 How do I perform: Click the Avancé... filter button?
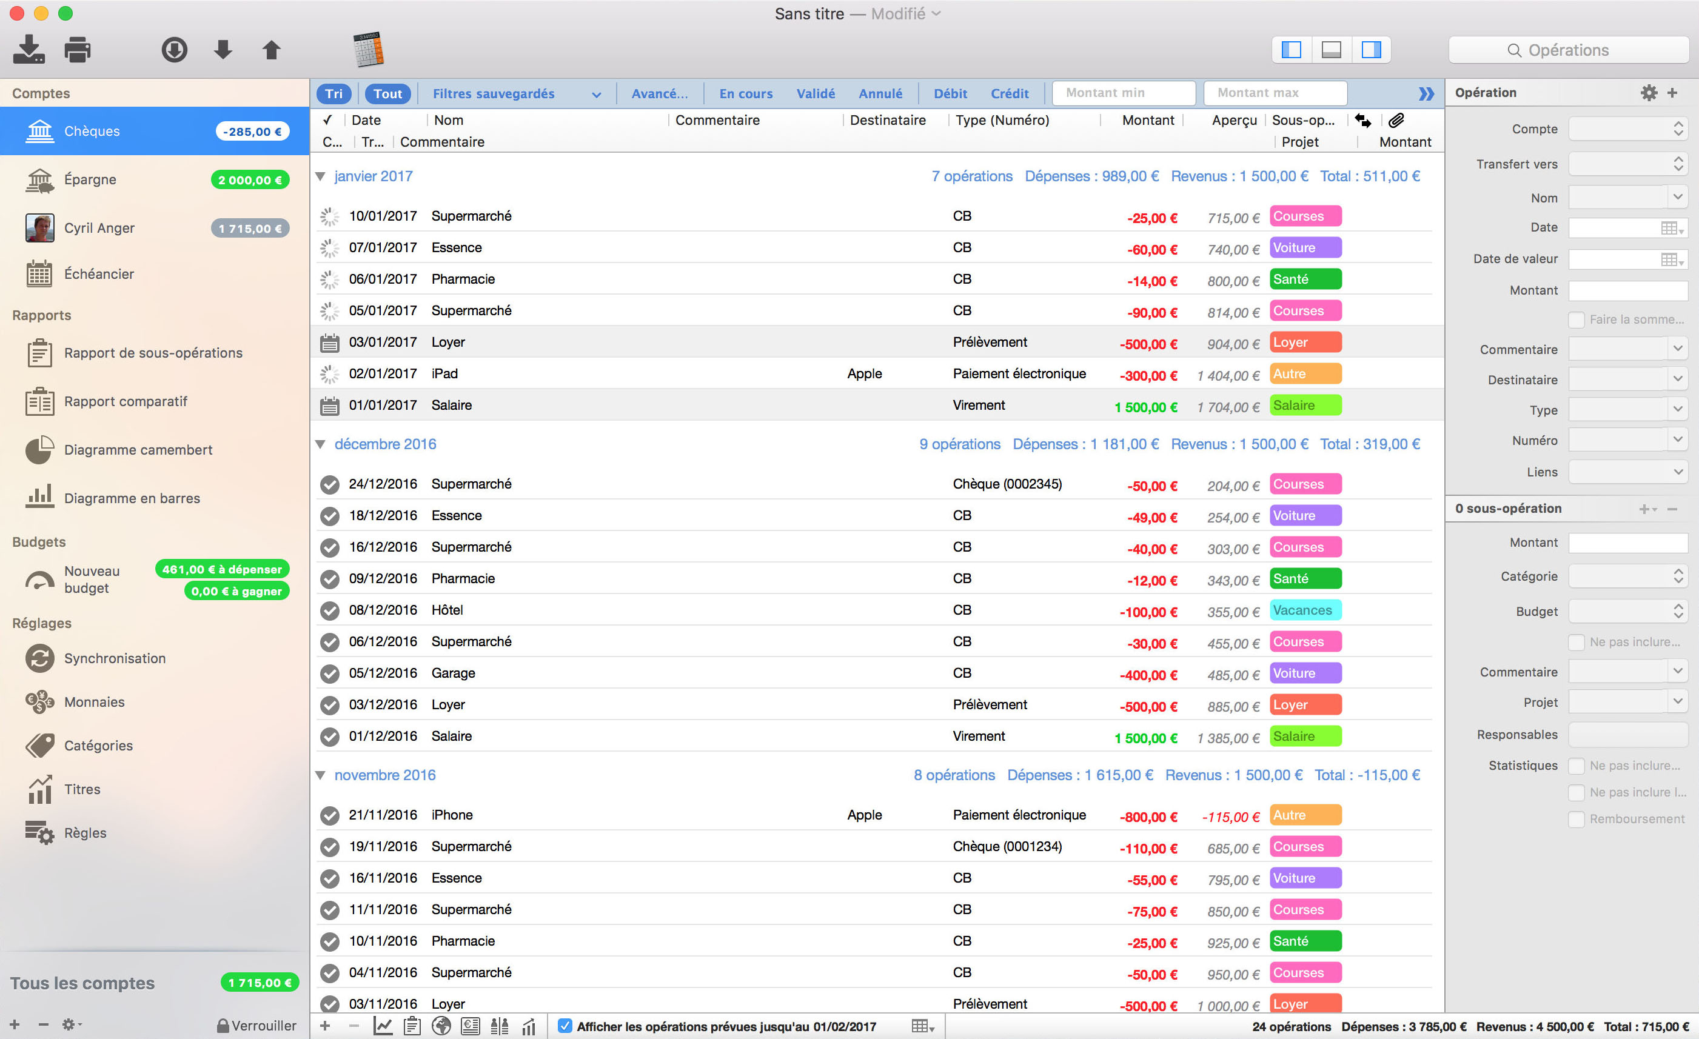[659, 94]
